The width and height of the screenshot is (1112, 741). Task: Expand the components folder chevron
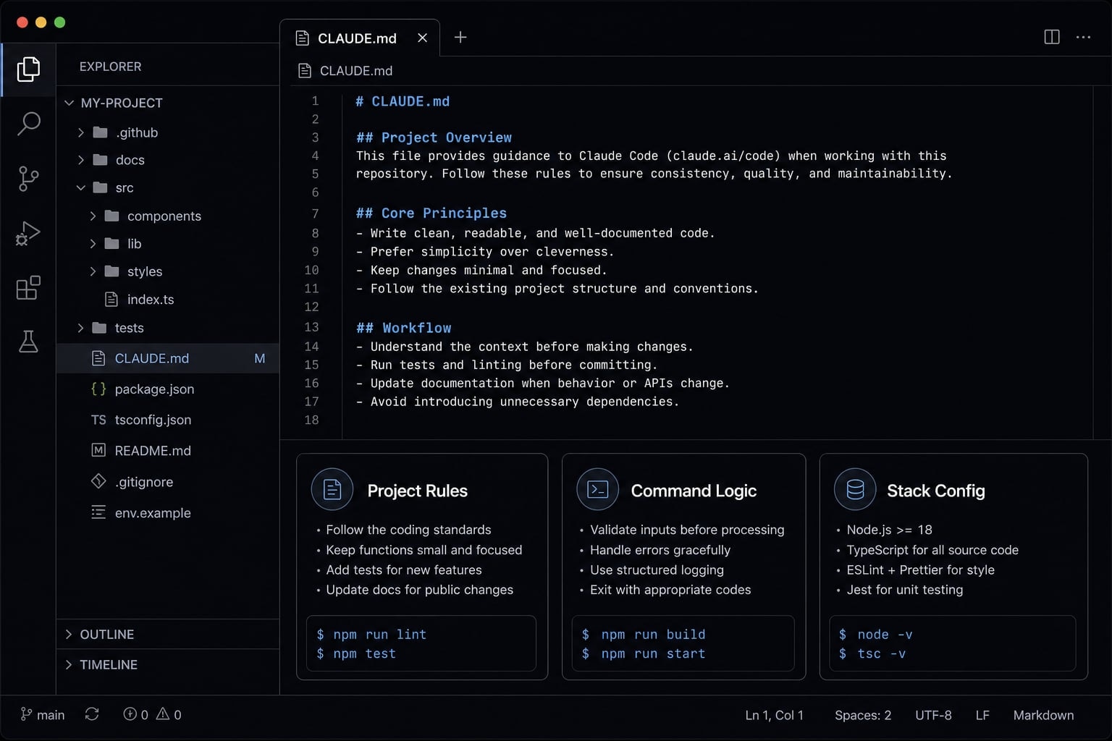(x=93, y=216)
